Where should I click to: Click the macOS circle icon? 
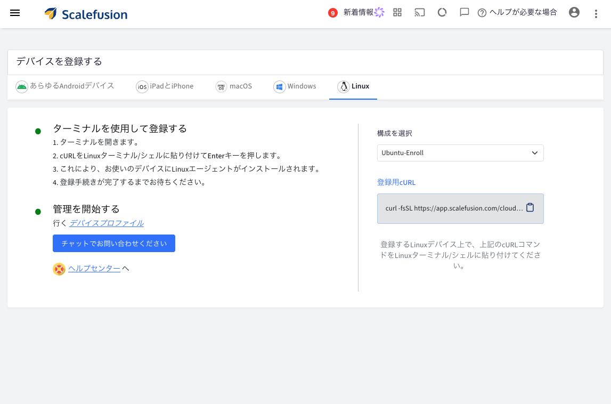tap(221, 86)
